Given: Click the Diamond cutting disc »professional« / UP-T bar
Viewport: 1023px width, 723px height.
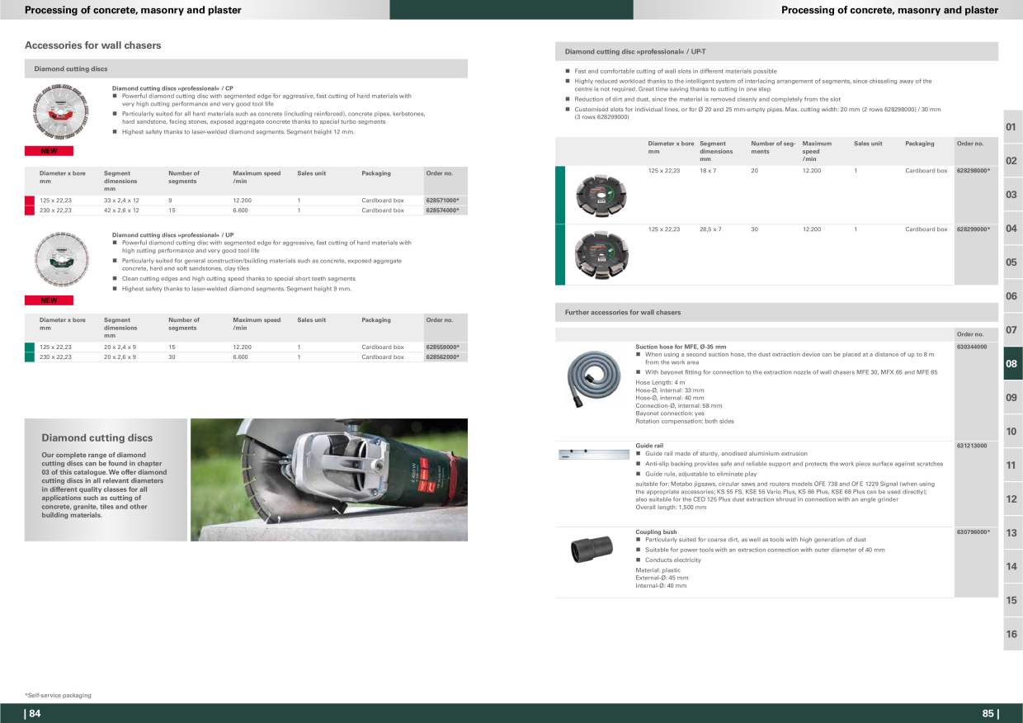Looking at the screenshot, I should click(x=776, y=51).
